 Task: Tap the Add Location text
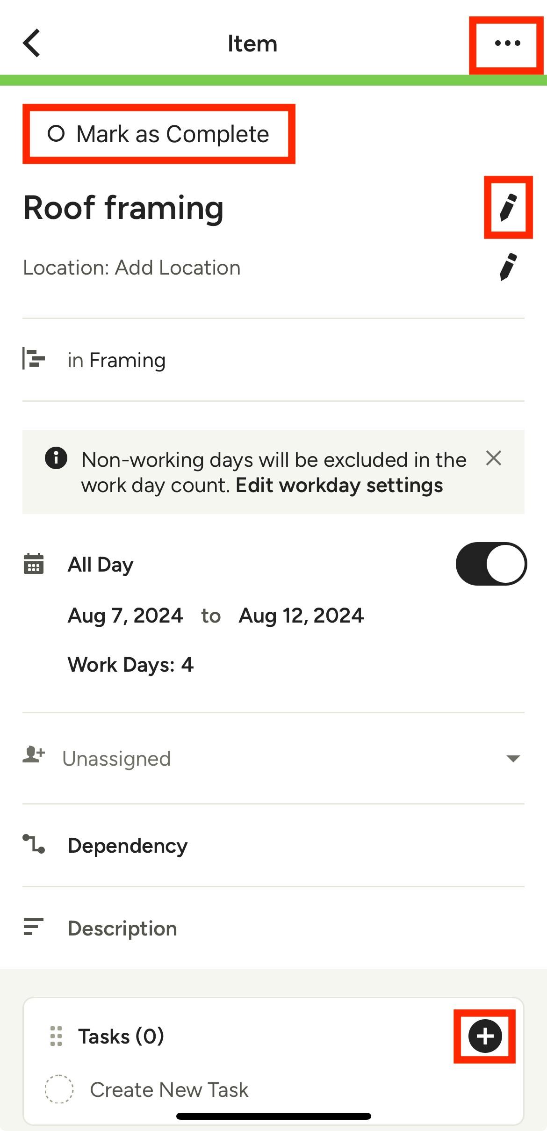pos(178,268)
